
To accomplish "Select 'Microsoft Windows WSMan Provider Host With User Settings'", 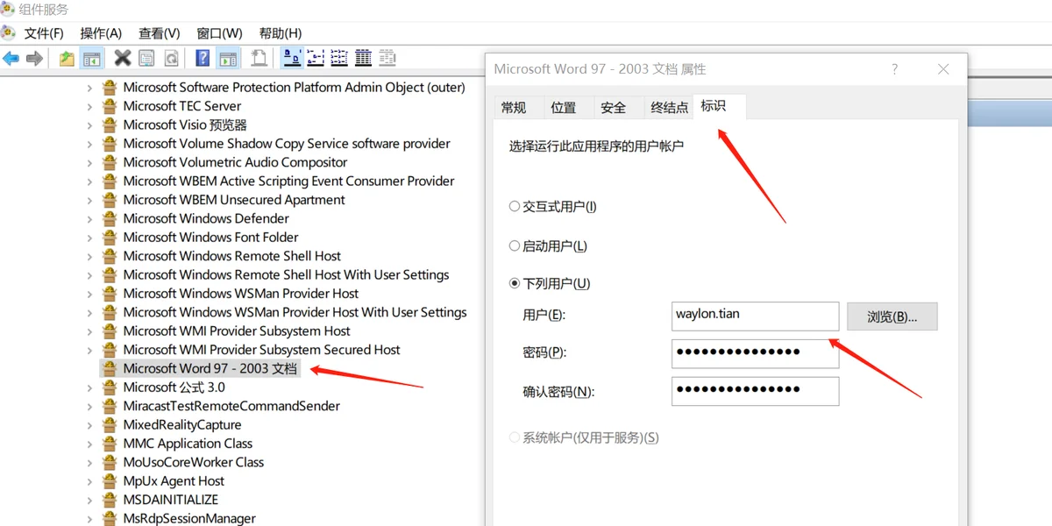I will 295,312.
